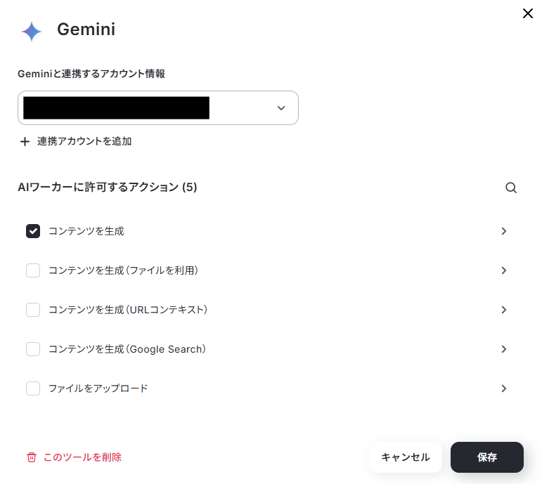Viewport: 542px width, 484px height.
Task: Uncheck the コンテンツを生成 checkbox
Action: (33, 231)
